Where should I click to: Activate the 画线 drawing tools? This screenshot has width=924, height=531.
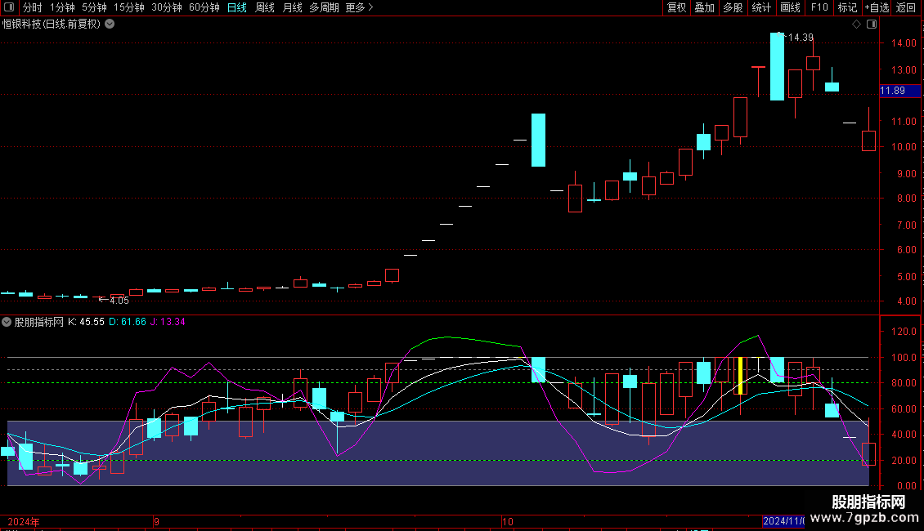pyautogui.click(x=790, y=7)
